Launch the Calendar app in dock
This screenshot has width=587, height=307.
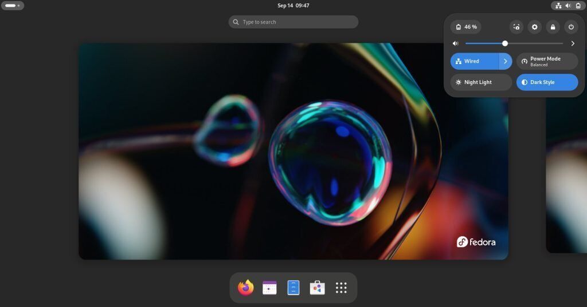point(269,288)
